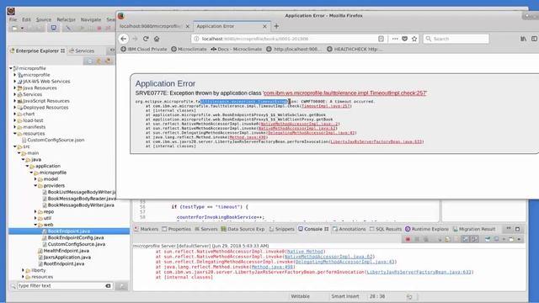The width and height of the screenshot is (539, 303).
Task: Open TimeoutImpl.check:257 link in error heading
Action: click(x=345, y=93)
